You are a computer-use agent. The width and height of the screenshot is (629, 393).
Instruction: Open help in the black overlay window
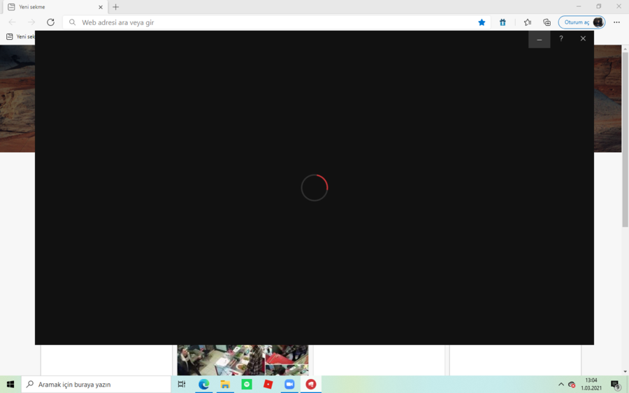click(561, 39)
